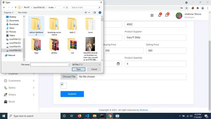
Task: Click taskbar search box
Action: pyautogui.click(x=34, y=116)
